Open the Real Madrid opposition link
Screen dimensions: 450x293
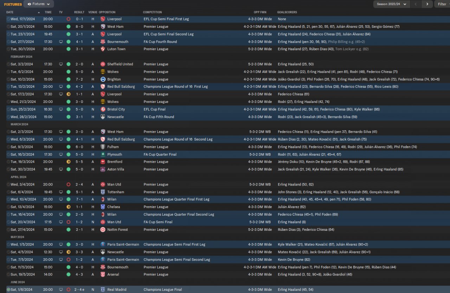[117, 290]
